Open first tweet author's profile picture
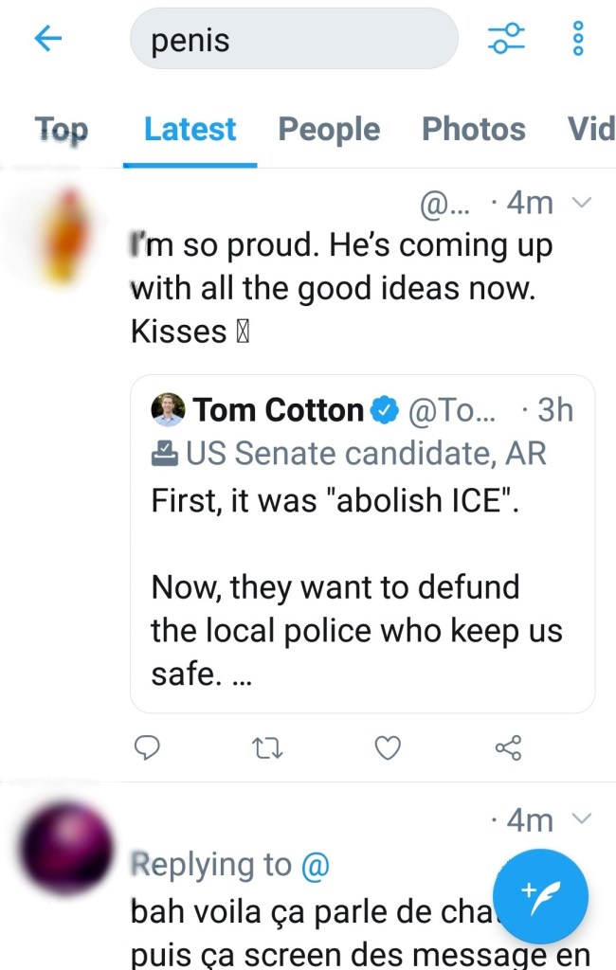616x970 pixels. click(66, 237)
